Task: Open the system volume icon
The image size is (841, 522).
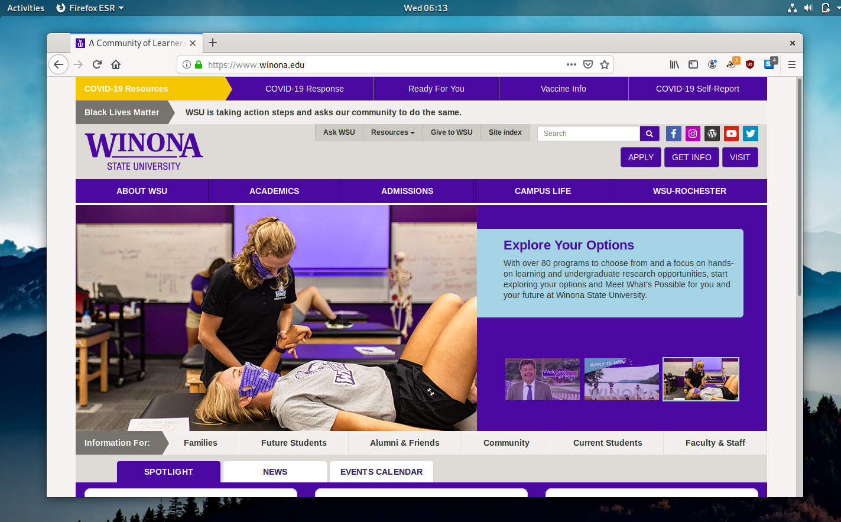Action: tap(808, 8)
